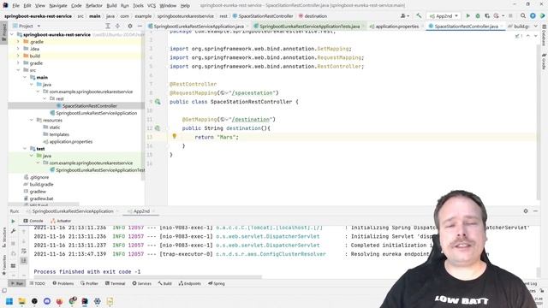This screenshot has width=548, height=308.
Task: Click the yellow lightbulb intention icon
Action: click(x=174, y=137)
